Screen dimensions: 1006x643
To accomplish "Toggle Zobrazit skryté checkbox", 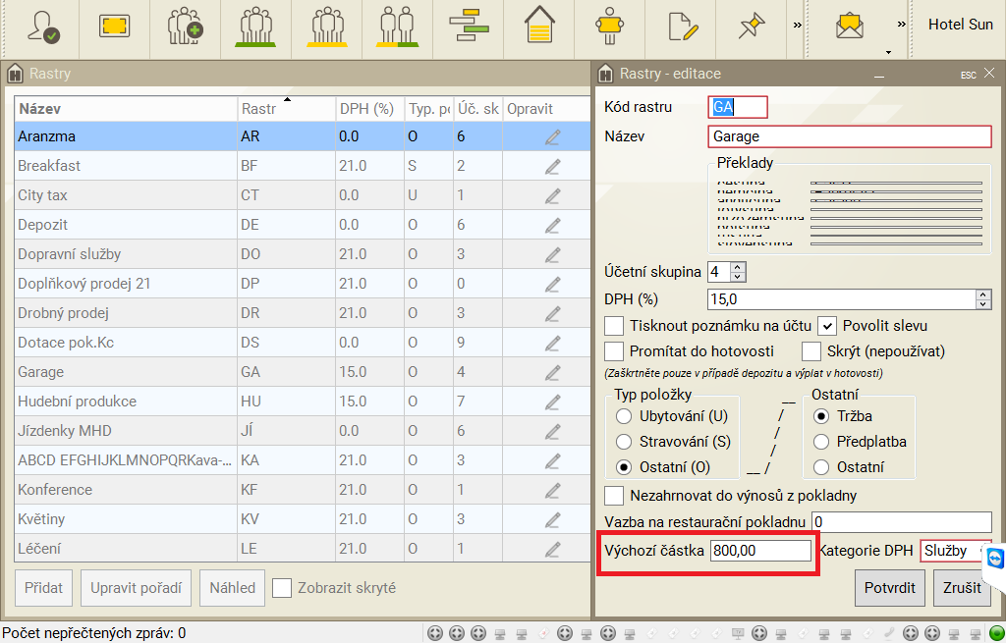I will tap(283, 588).
